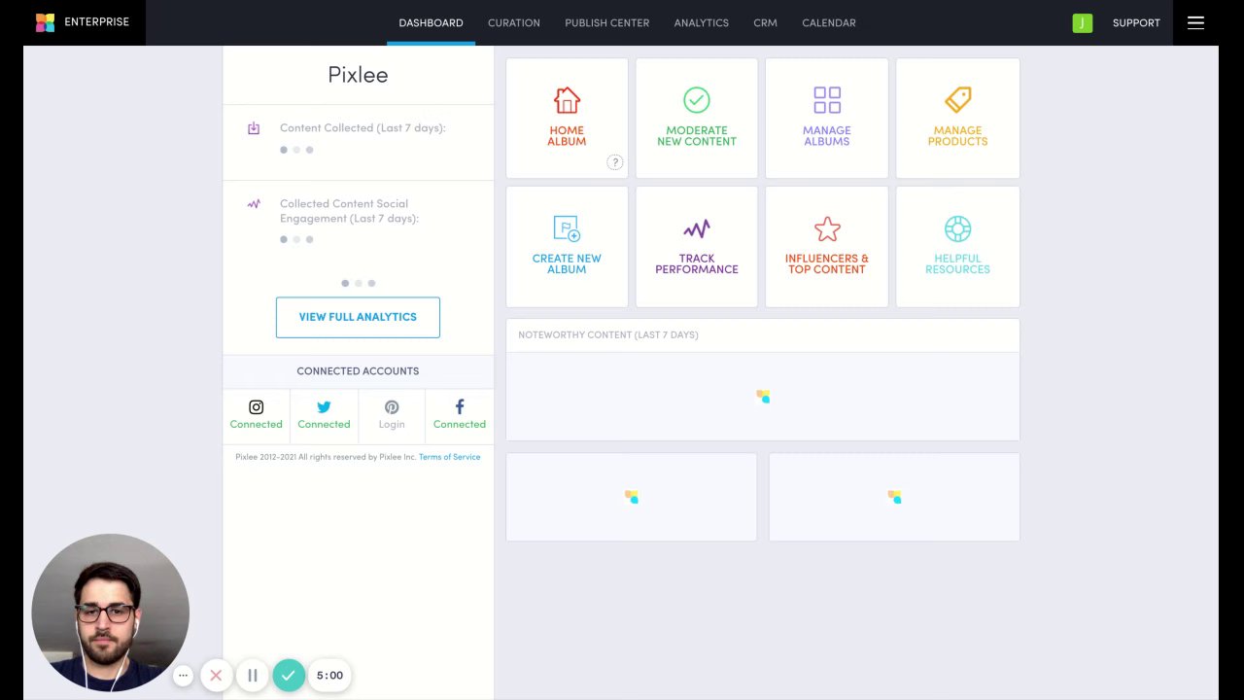Click the Social Engagement pulse icon
1244x700 pixels.
coord(254,204)
